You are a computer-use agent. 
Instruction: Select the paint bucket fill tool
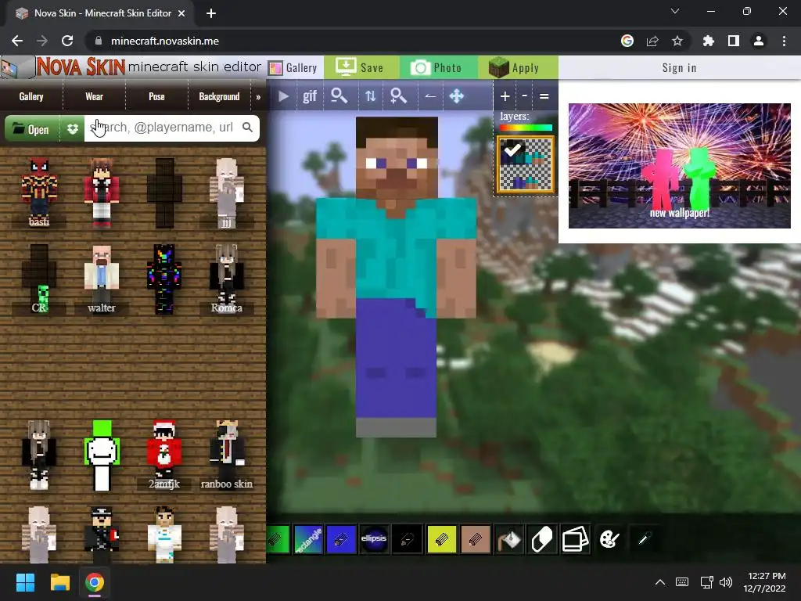pos(509,539)
